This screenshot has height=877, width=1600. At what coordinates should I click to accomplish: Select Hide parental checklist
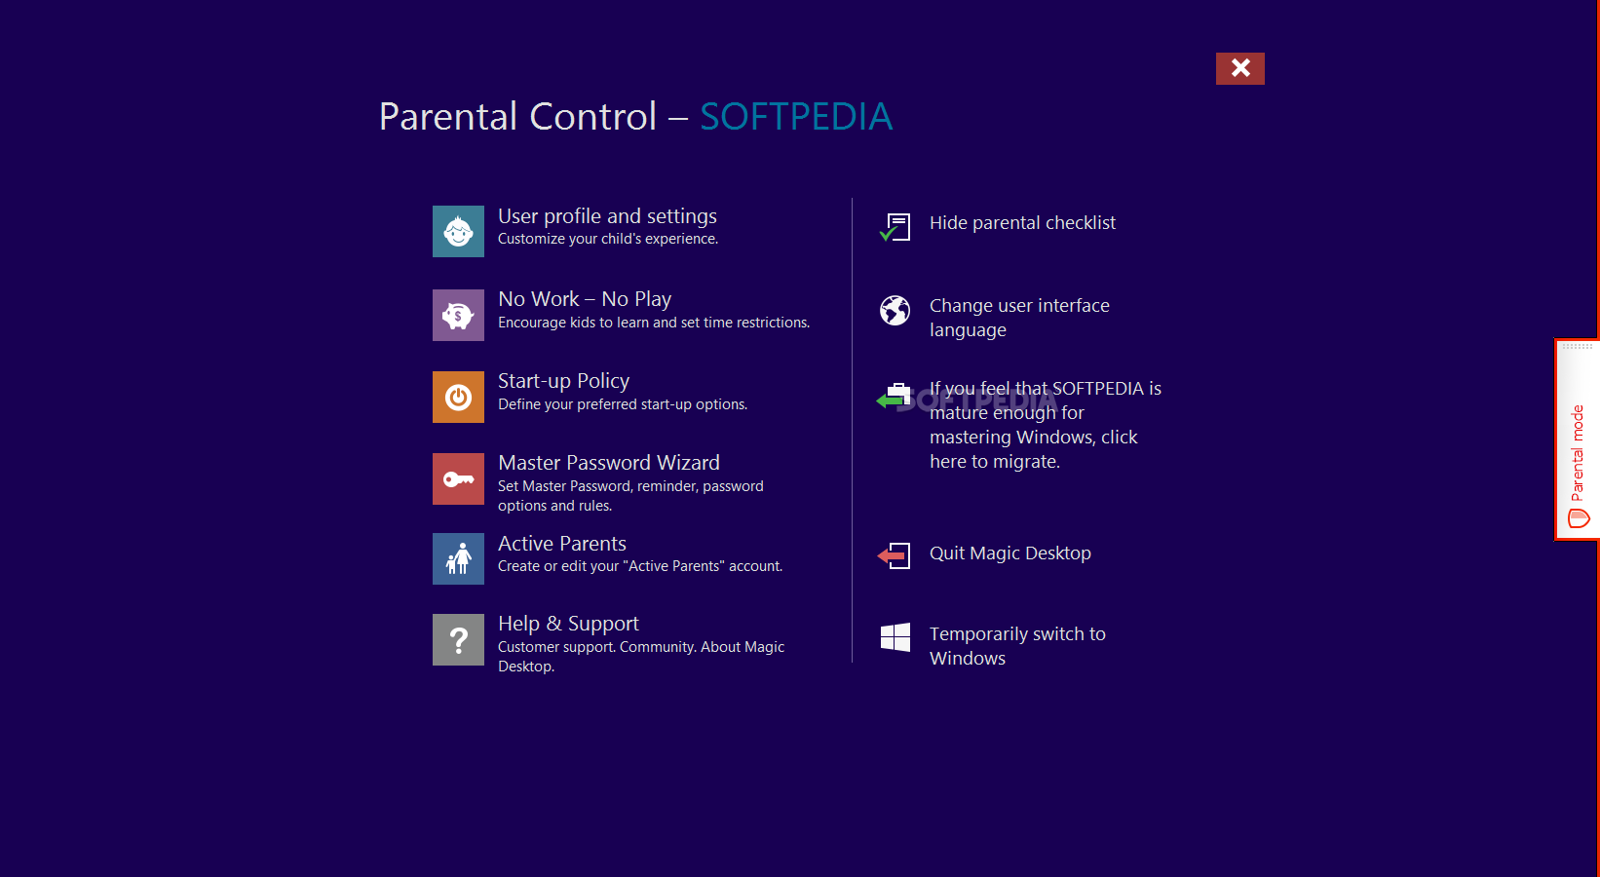point(1022,223)
